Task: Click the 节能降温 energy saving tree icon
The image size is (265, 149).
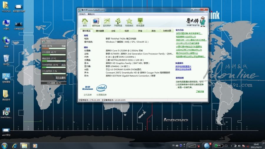Action: (118, 22)
